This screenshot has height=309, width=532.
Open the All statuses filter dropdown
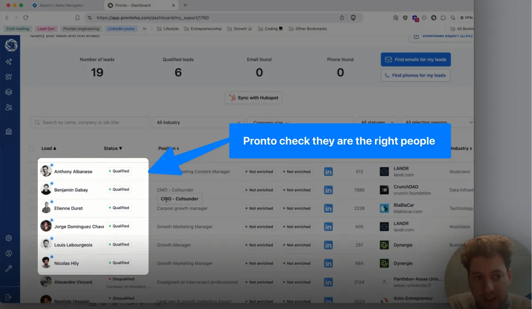point(377,123)
